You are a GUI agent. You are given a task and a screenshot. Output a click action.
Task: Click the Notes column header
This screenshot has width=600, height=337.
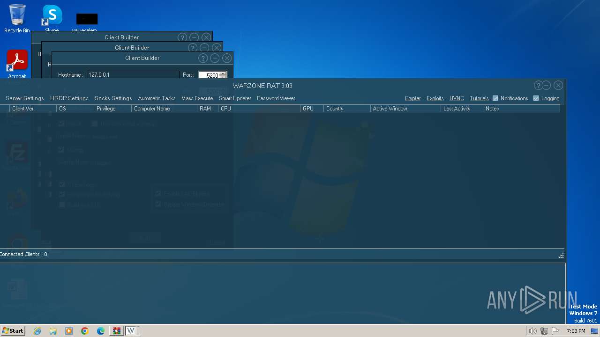tap(521, 109)
